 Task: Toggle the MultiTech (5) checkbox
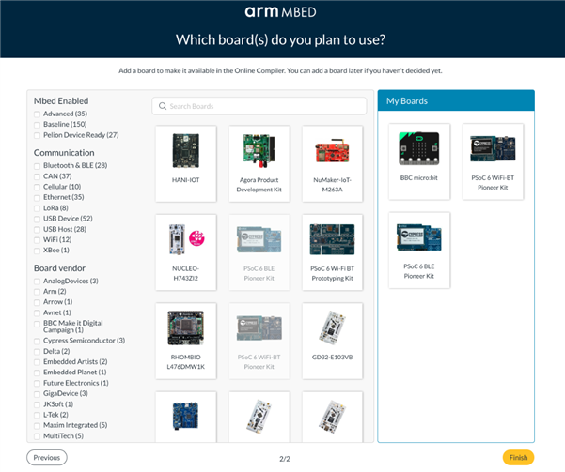37,436
